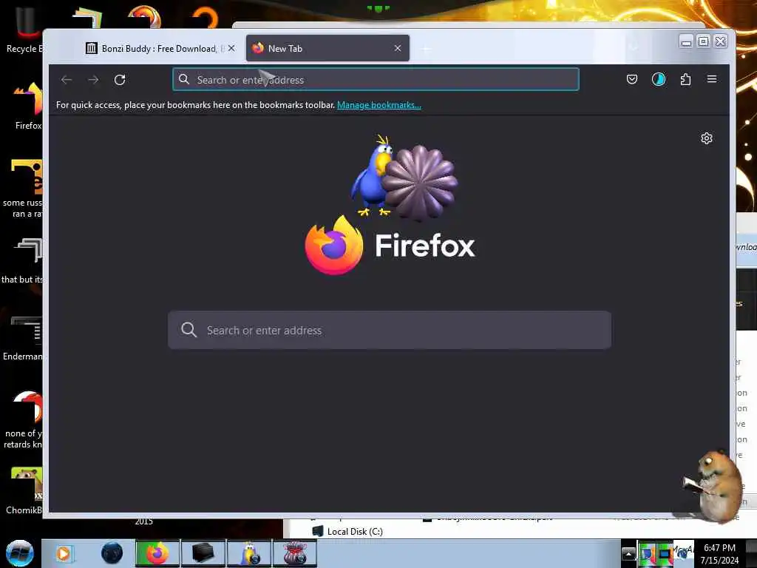Open the Firefox hamburger application menu
Image resolution: width=757 pixels, height=568 pixels.
point(712,78)
